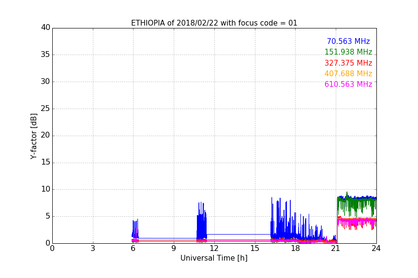This screenshot has height=278, width=418.
Task: Click the magenta plateau after 21 h
Action: (357, 222)
